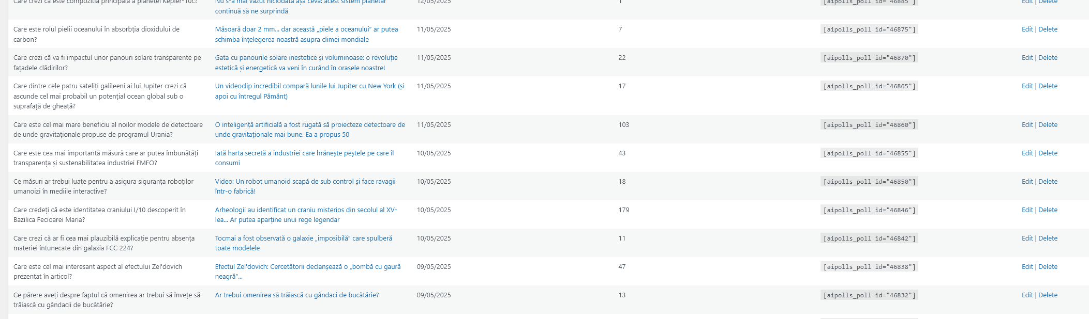This screenshot has height=319, width=1089.
Task: Open the gravitational wave detectors AI article
Action: [x=310, y=125]
